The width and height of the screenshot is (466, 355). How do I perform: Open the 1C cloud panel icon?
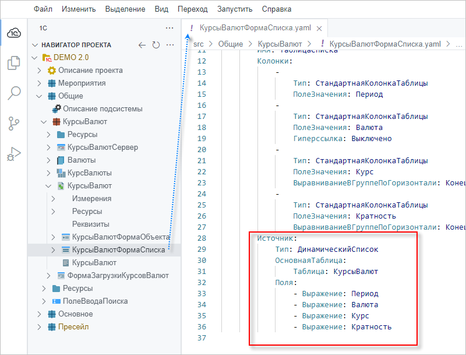(x=14, y=34)
